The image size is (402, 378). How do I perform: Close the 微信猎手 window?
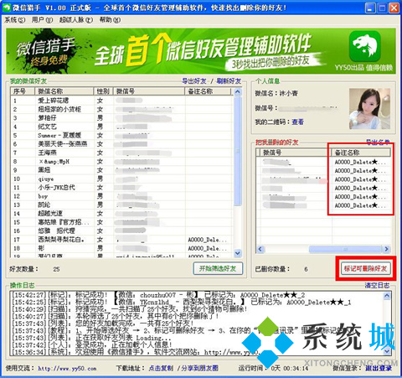(x=394, y=8)
